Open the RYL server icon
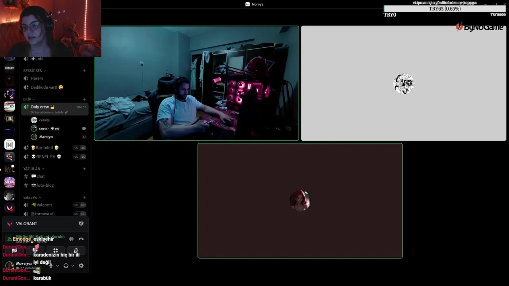 10,170
